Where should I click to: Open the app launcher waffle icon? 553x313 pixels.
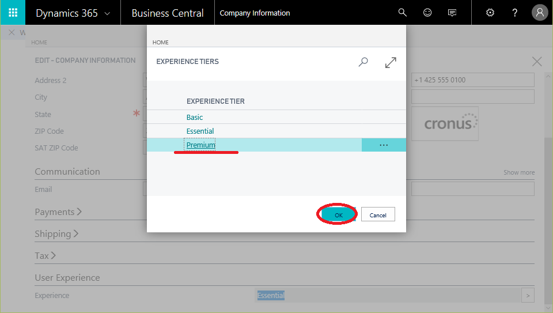(x=13, y=13)
